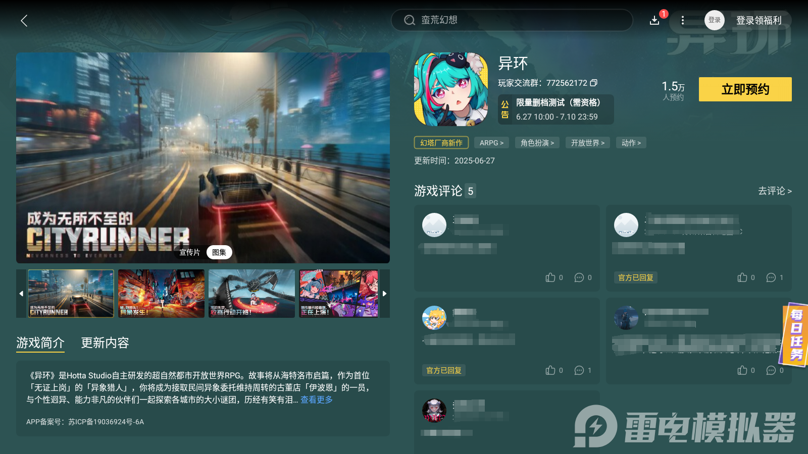This screenshot has width=808, height=454.
Task: Expand the ARPG category tag
Action: tap(491, 143)
